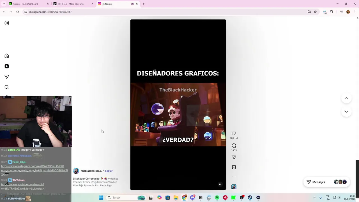Open comments bubble showing 1.435

pyautogui.click(x=234, y=146)
